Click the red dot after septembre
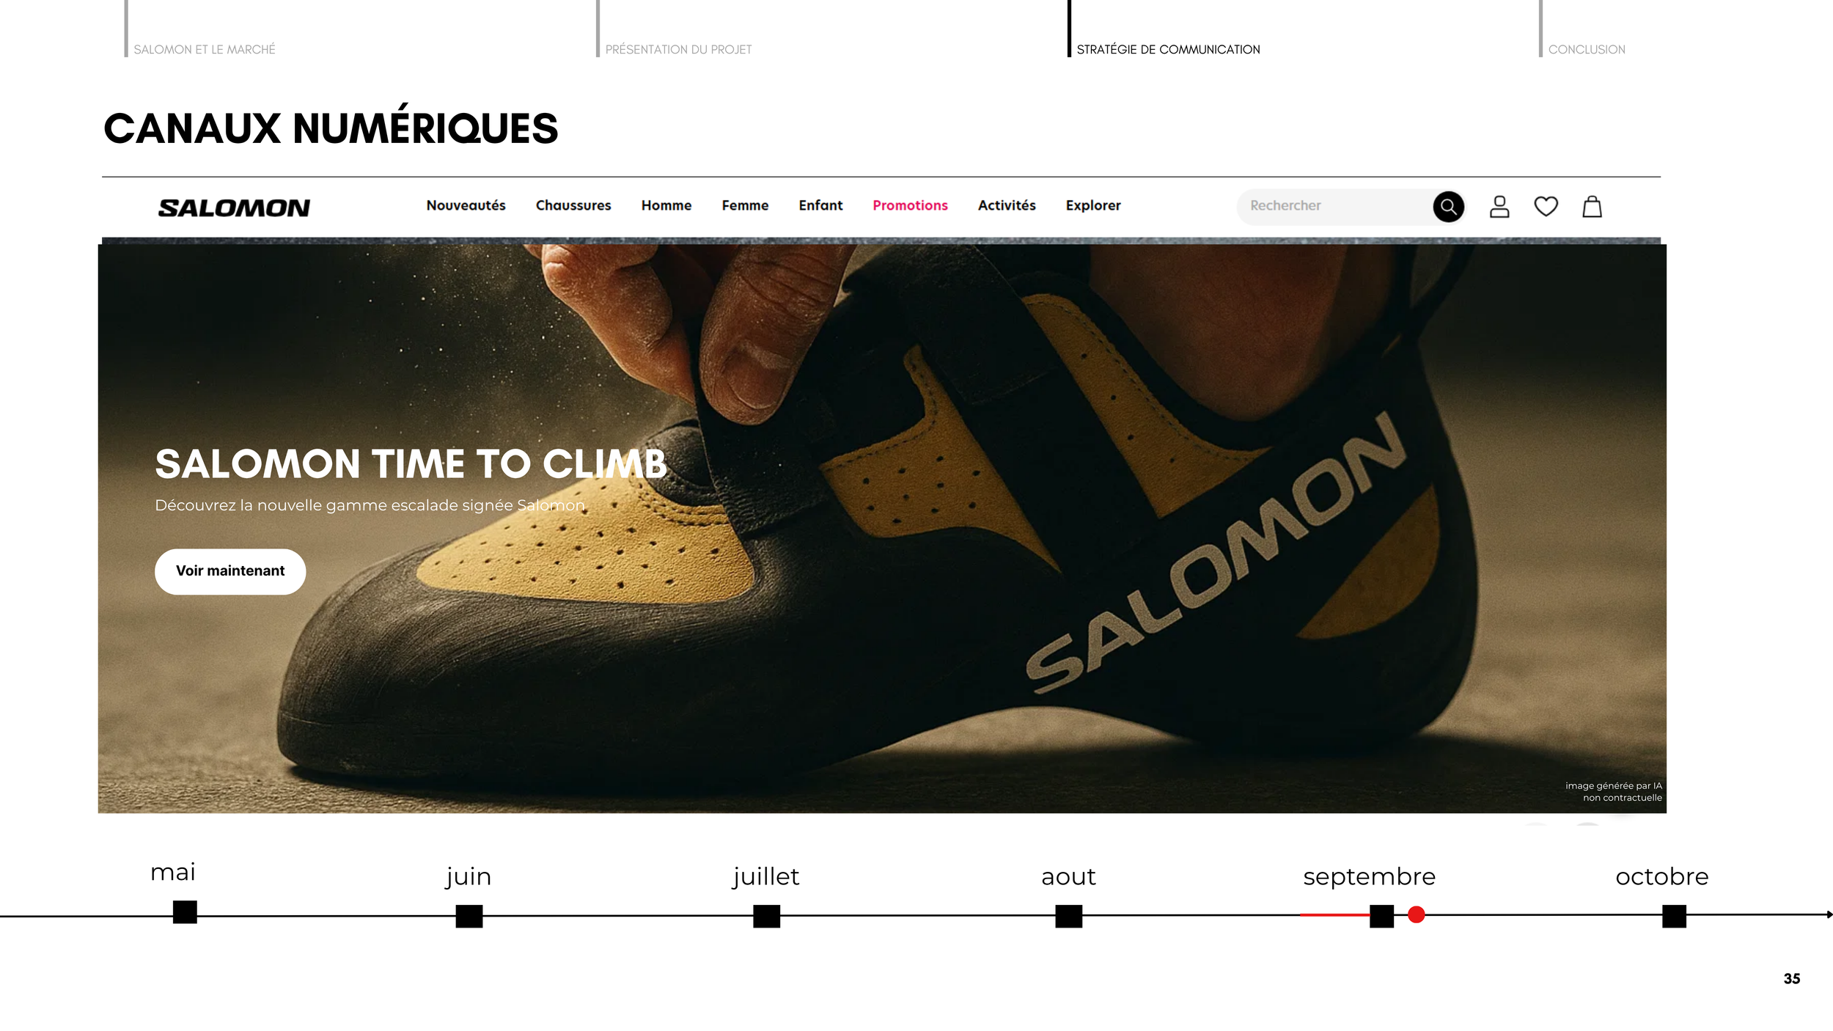The height and width of the screenshot is (1031, 1833). click(x=1416, y=914)
